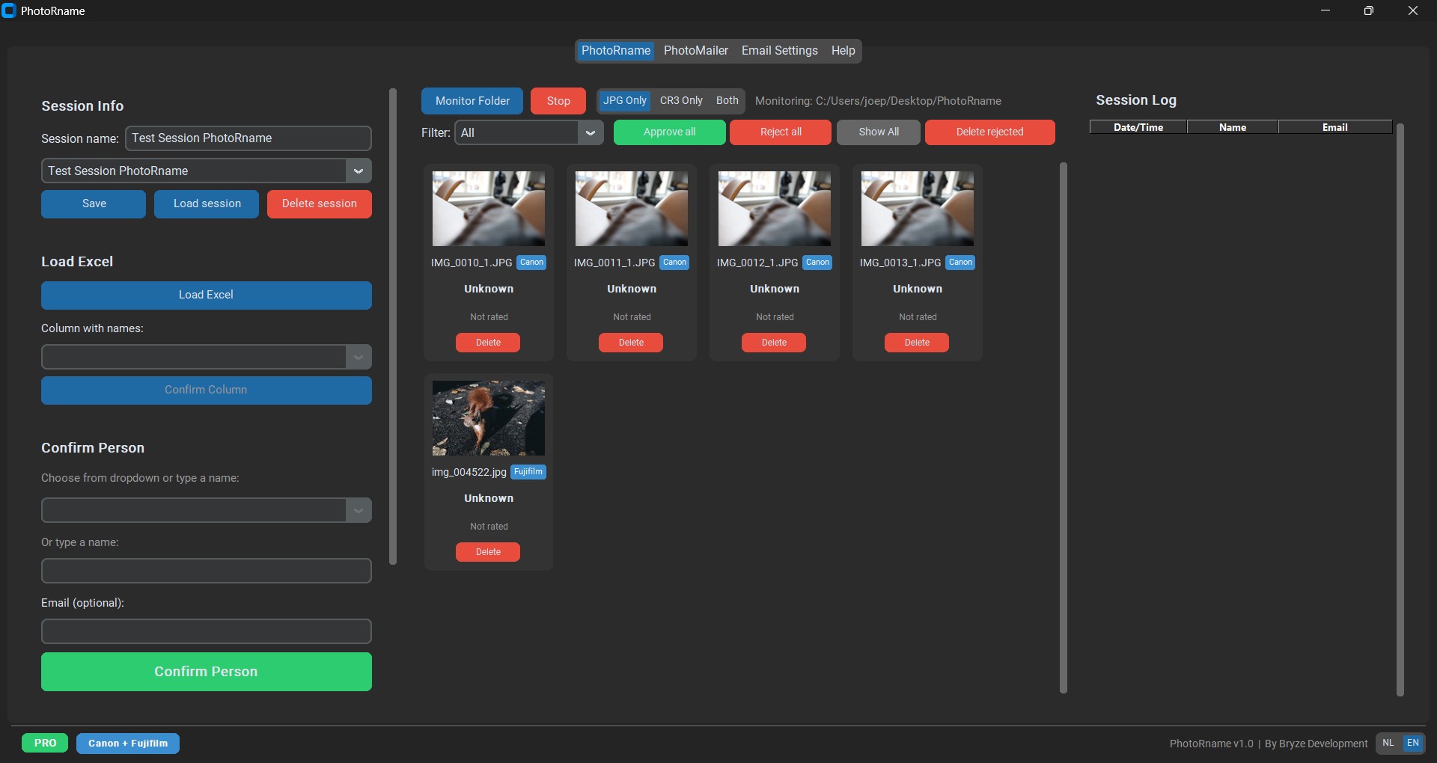1437x763 pixels.
Task: Click the Fujifilm badge on img_004522.jpg
Action: 528,472
